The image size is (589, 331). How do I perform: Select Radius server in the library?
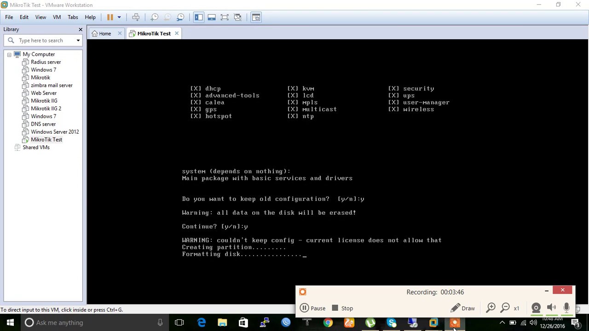(46, 62)
